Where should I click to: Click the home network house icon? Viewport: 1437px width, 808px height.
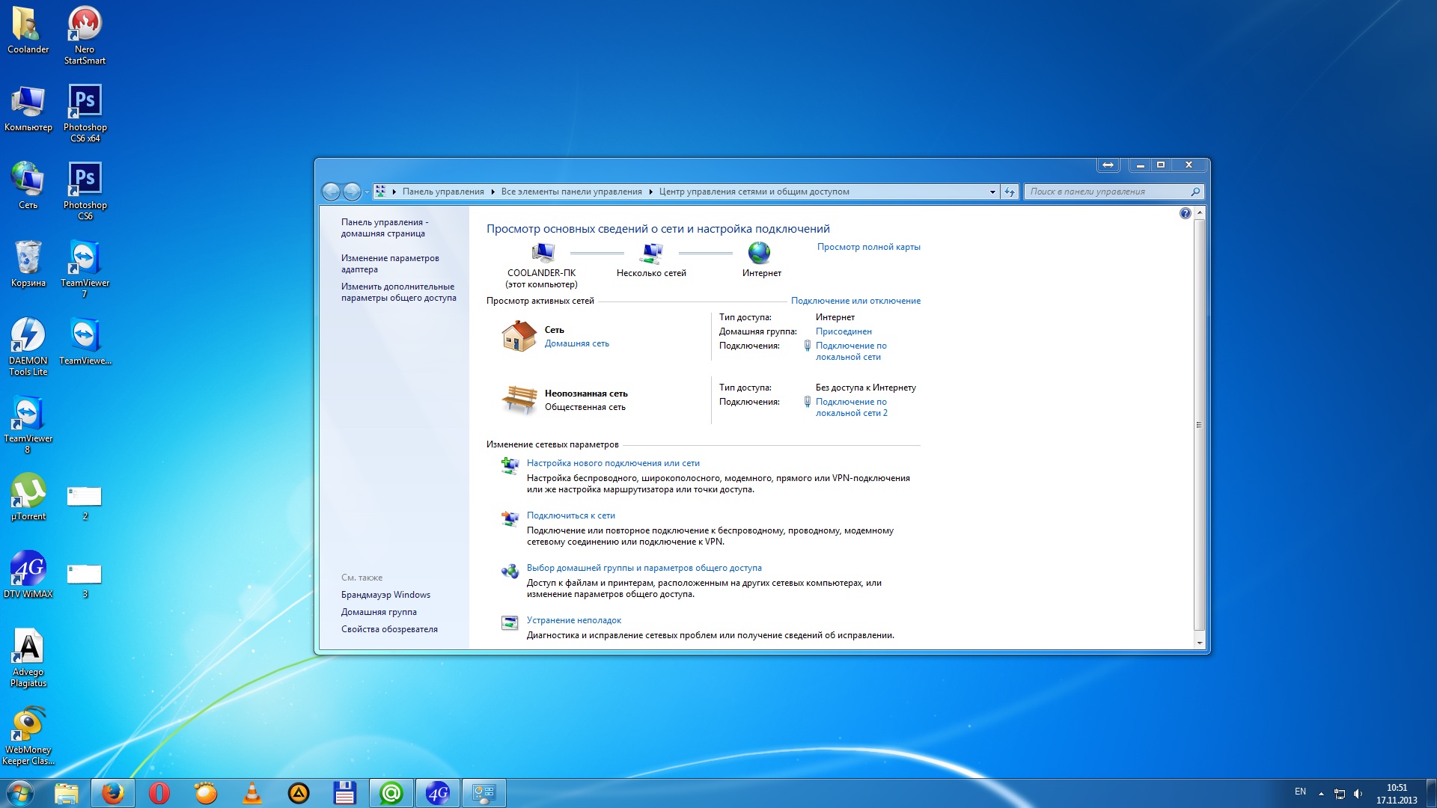click(519, 336)
